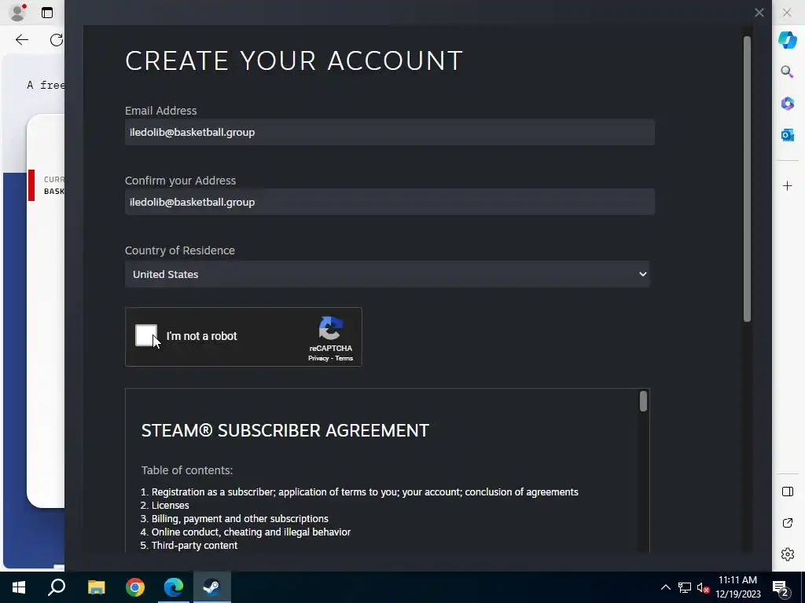Click agreement item 1 Registration as a subscriber

[365, 492]
